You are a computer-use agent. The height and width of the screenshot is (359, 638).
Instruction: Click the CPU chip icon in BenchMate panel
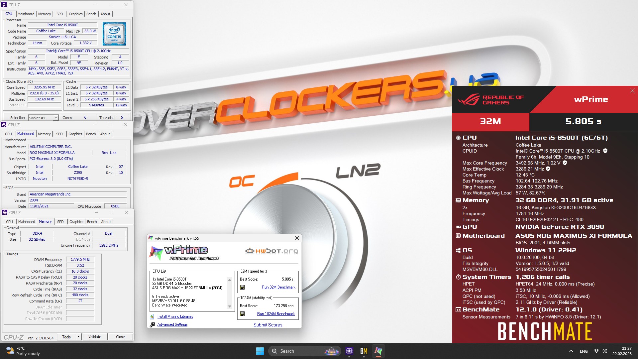(x=458, y=138)
